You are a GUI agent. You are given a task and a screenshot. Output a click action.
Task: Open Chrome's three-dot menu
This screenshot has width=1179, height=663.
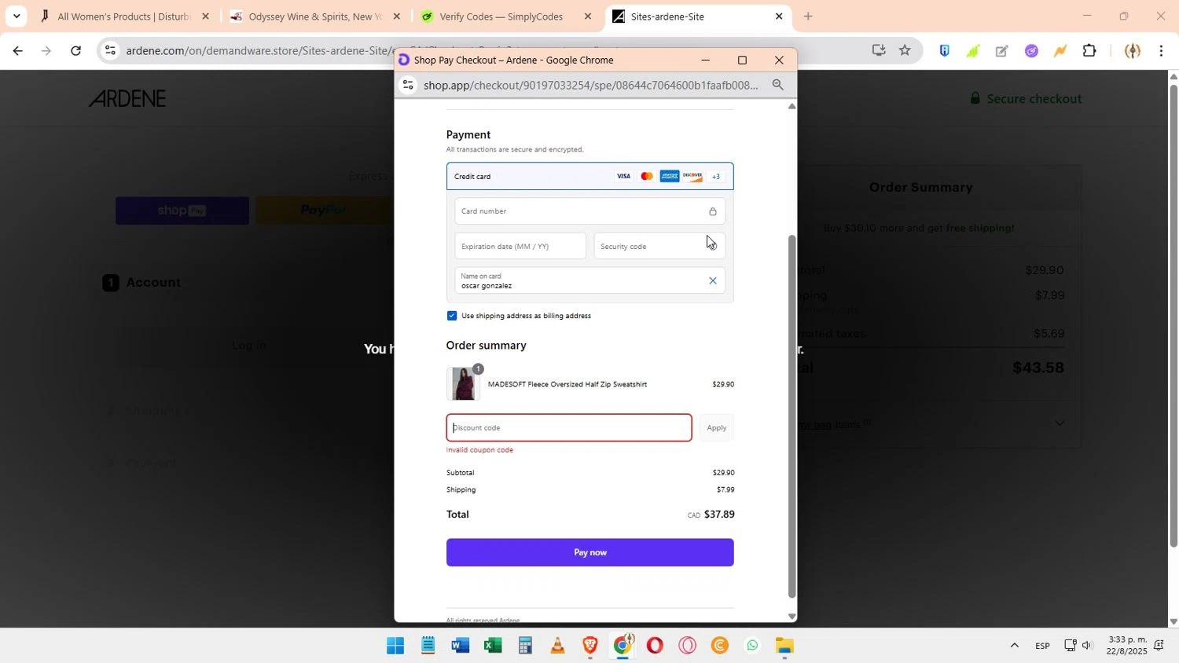[x=1162, y=51]
